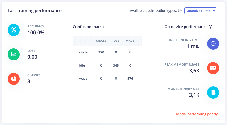
Task: Click the accuracy percent icon
Action: click(x=14, y=30)
